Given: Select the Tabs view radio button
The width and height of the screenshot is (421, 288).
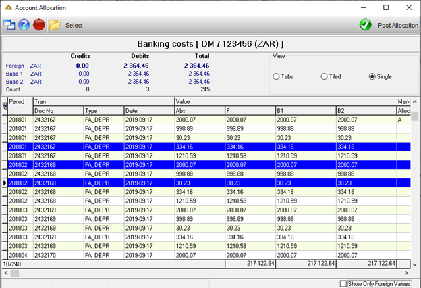Looking at the screenshot, I should pyautogui.click(x=276, y=76).
